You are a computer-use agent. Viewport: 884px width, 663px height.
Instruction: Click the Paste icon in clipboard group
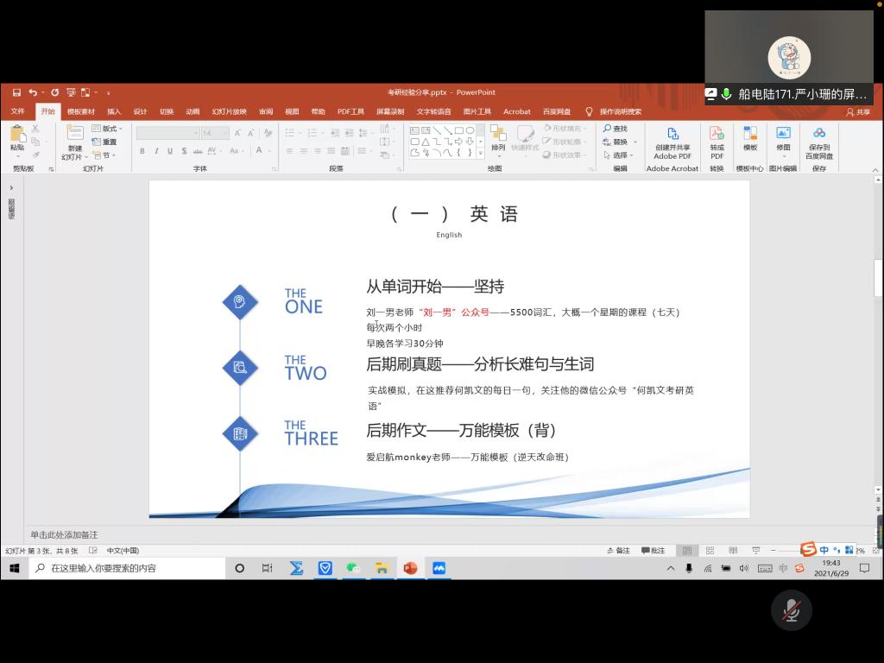click(16, 135)
